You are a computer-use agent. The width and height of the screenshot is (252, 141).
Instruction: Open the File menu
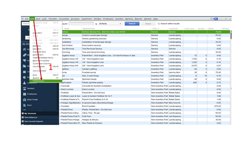click(x=27, y=19)
